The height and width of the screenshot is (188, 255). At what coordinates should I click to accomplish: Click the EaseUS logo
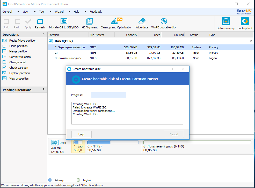244,12
